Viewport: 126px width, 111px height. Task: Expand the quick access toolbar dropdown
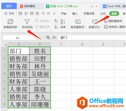click(54, 13)
